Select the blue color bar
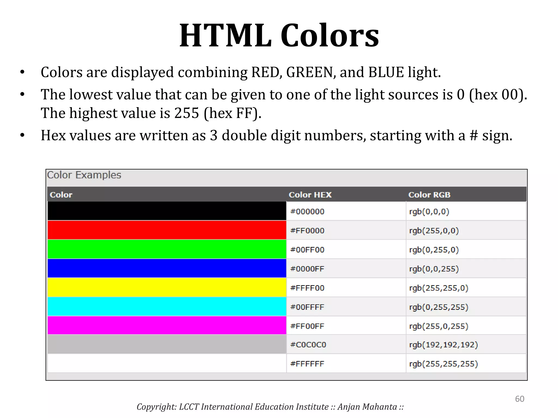 click(x=167, y=268)
